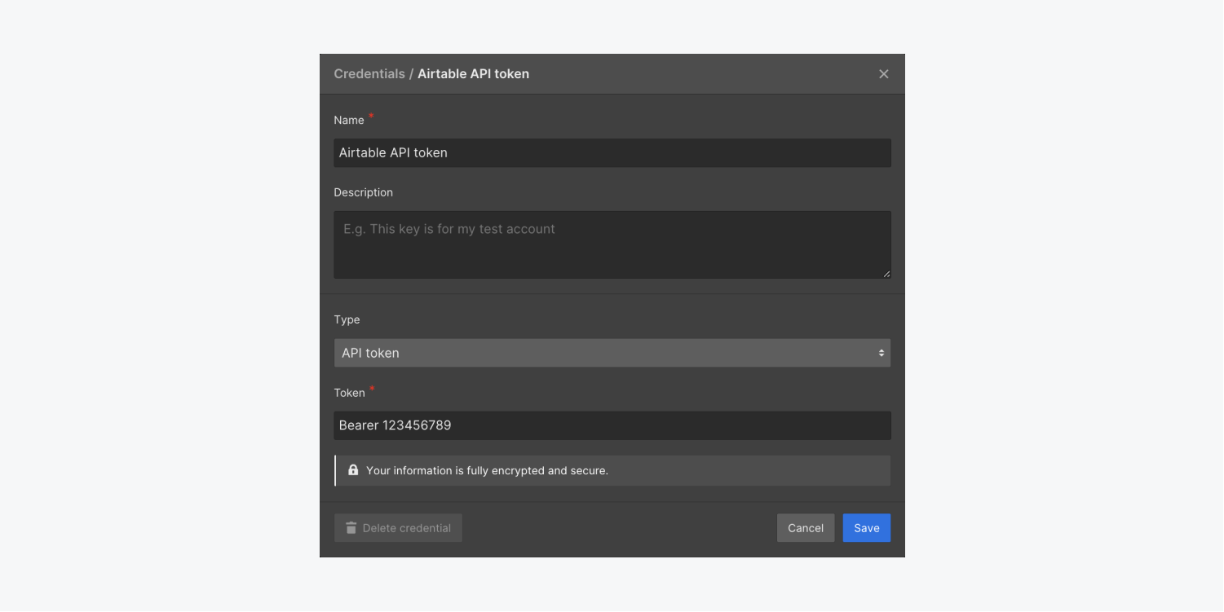Image resolution: width=1224 pixels, height=612 pixels.
Task: Cancel editing the credential
Action: (806, 528)
